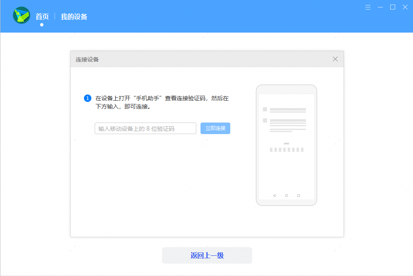Dismiss the 连接设备 dialog via its X

(x=335, y=59)
